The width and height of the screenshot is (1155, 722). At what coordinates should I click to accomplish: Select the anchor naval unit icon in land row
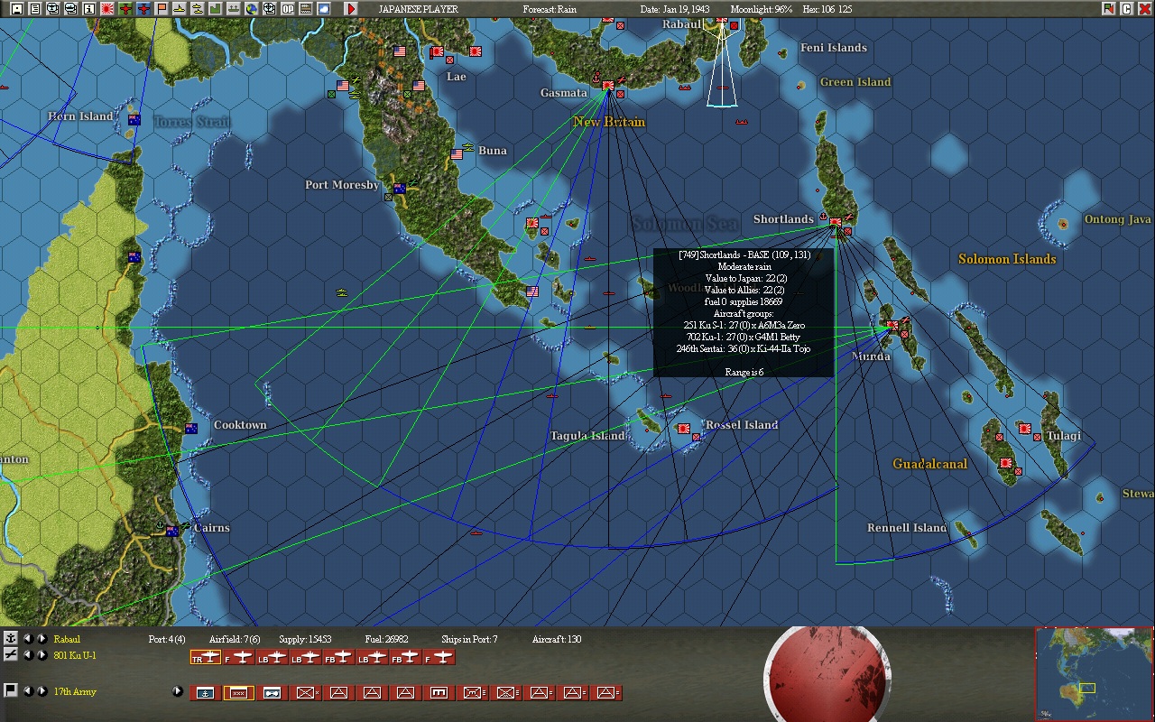(205, 693)
